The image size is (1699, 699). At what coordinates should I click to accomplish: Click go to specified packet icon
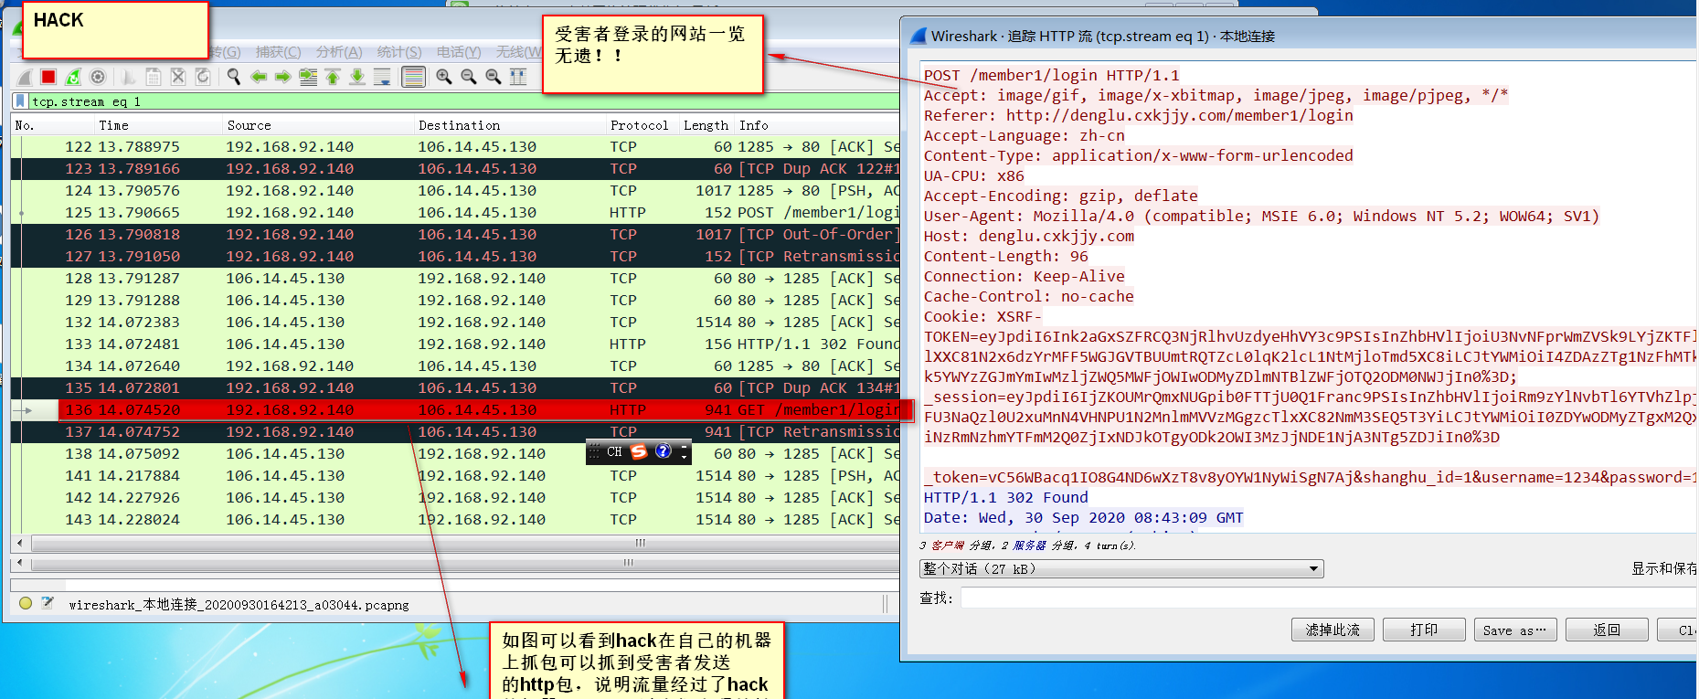click(308, 77)
